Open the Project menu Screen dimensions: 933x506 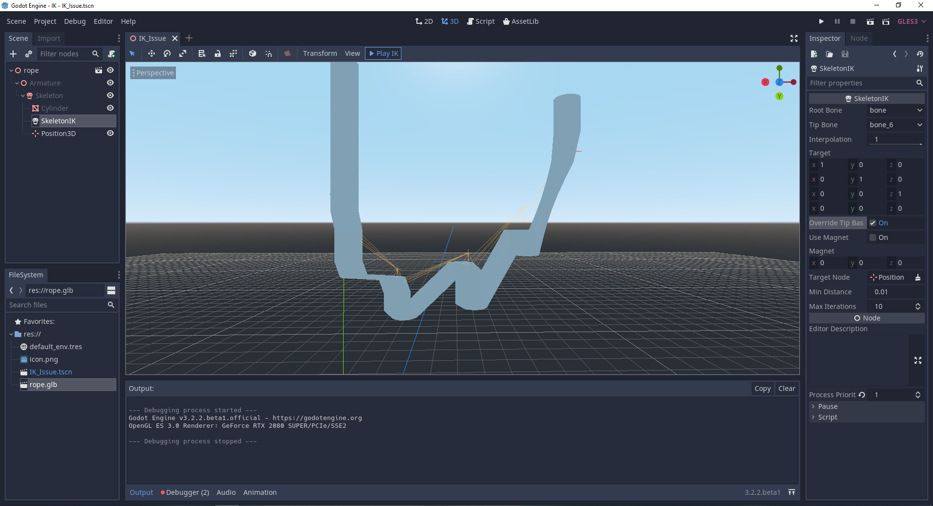pyautogui.click(x=45, y=21)
